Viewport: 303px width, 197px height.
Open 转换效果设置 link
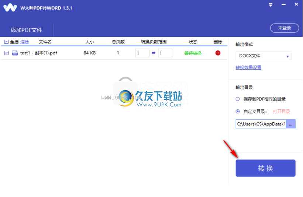248,67
